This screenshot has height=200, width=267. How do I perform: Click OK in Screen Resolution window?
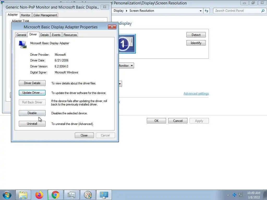pyautogui.click(x=156, y=121)
